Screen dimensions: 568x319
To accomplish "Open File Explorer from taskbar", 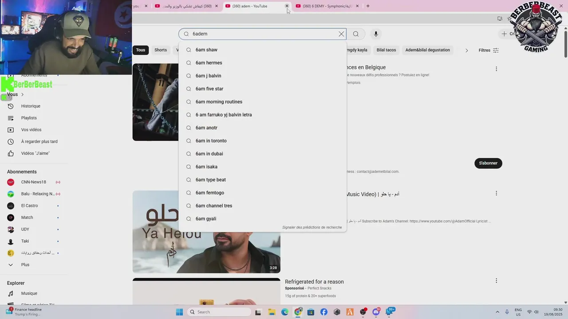I will (272, 312).
